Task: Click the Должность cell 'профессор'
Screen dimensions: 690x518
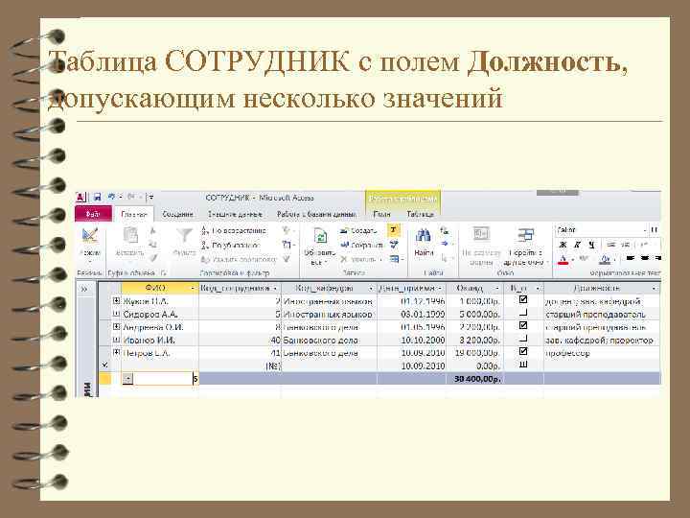Action: tap(602, 353)
